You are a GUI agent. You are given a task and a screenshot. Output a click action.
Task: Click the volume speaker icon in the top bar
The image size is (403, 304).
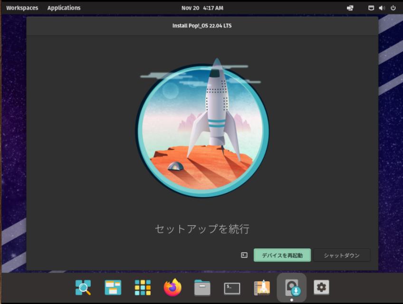(382, 8)
